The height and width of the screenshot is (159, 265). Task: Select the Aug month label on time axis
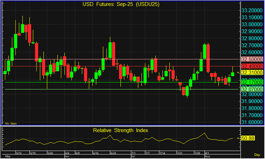pos(207,157)
